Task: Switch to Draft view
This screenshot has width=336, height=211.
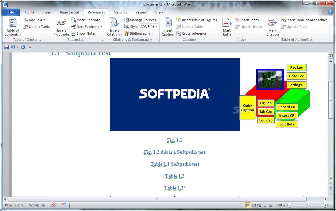Action: (271, 205)
